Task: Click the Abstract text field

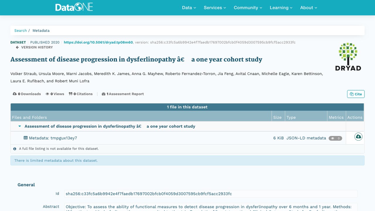Action: 211,207
